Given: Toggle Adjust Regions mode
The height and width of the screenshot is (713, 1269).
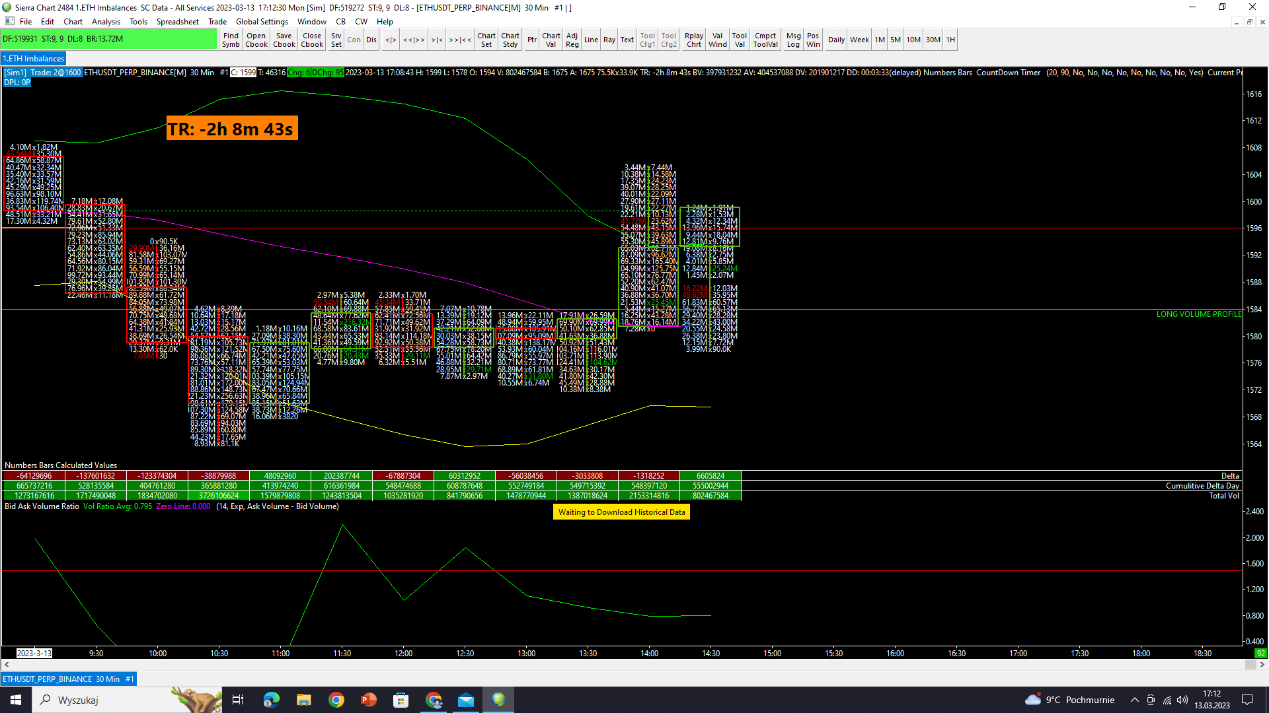Looking at the screenshot, I should click(x=572, y=40).
